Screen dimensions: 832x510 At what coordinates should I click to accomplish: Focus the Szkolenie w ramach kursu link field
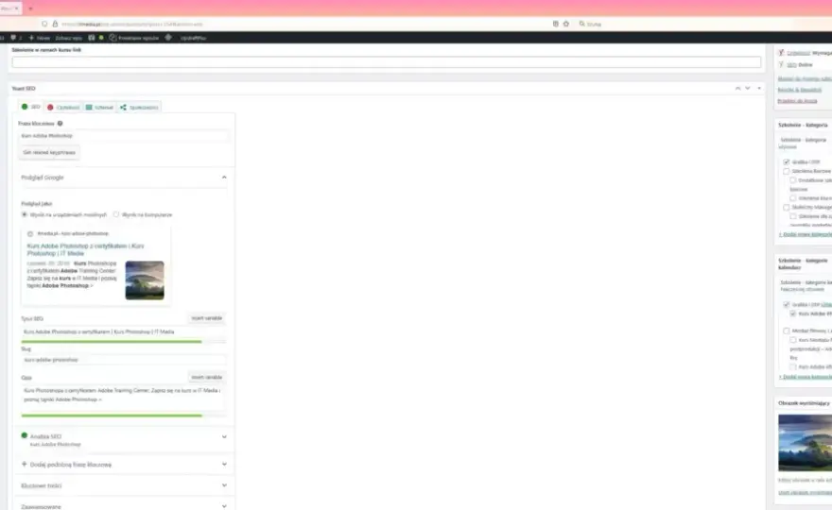(x=387, y=62)
